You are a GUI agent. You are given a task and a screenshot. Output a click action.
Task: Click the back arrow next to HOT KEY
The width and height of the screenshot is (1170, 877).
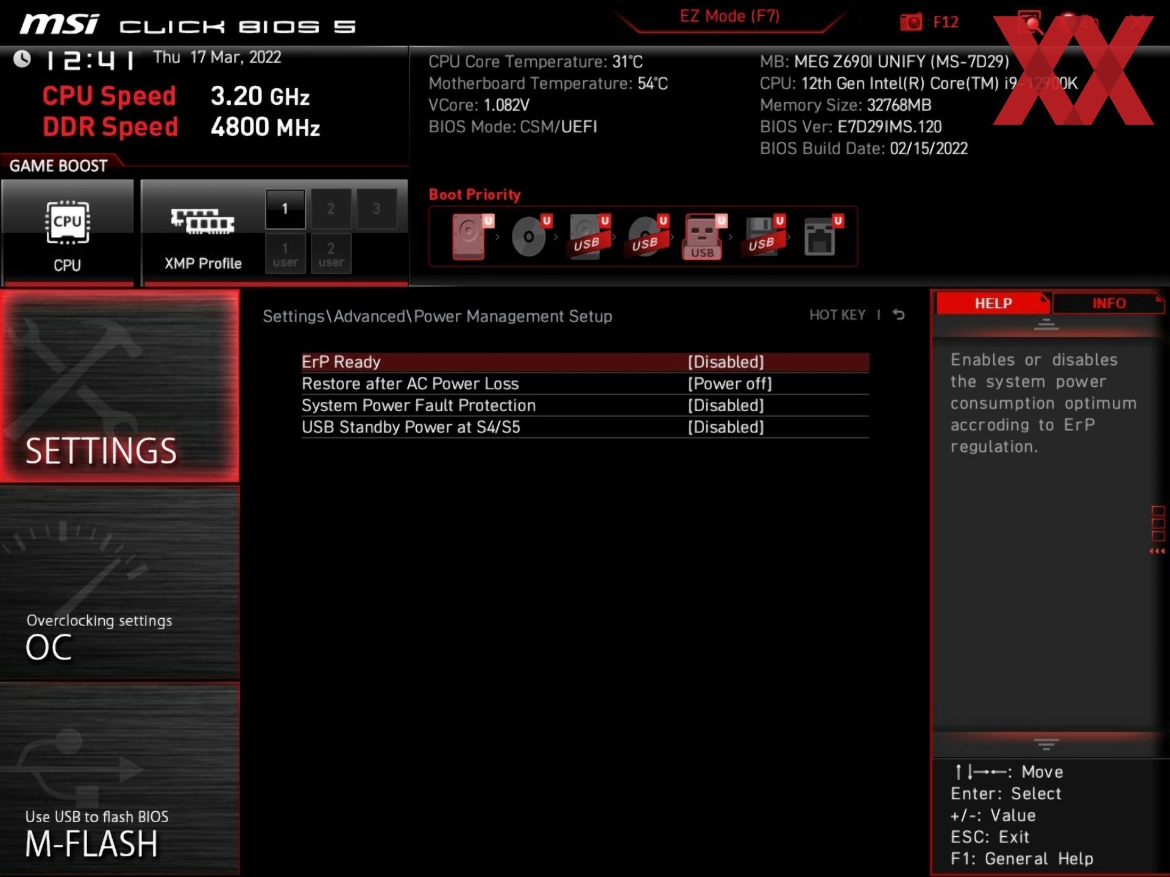pos(899,315)
